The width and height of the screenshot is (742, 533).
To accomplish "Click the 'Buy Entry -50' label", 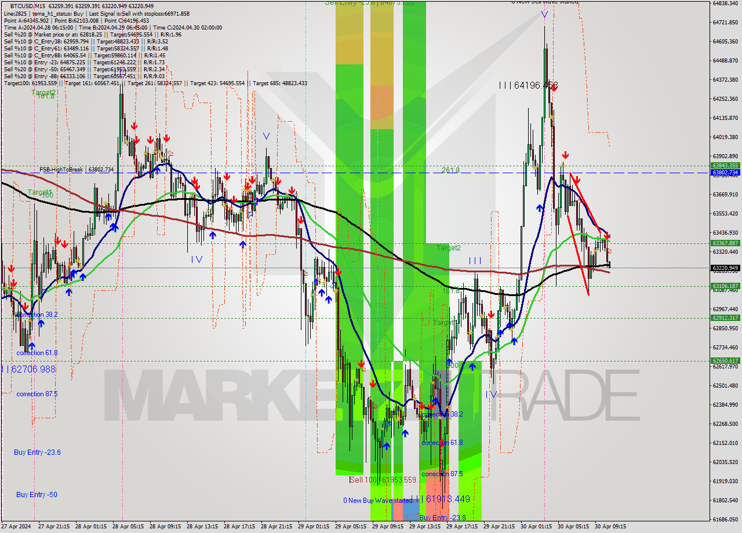I will tap(37, 495).
